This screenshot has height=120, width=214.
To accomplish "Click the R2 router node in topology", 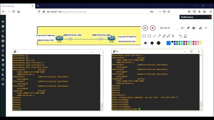I will pyautogui.click(x=111, y=38).
